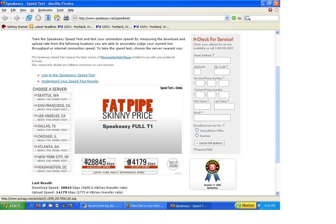Expand quick launch overflow chevron

pos(76,205)
